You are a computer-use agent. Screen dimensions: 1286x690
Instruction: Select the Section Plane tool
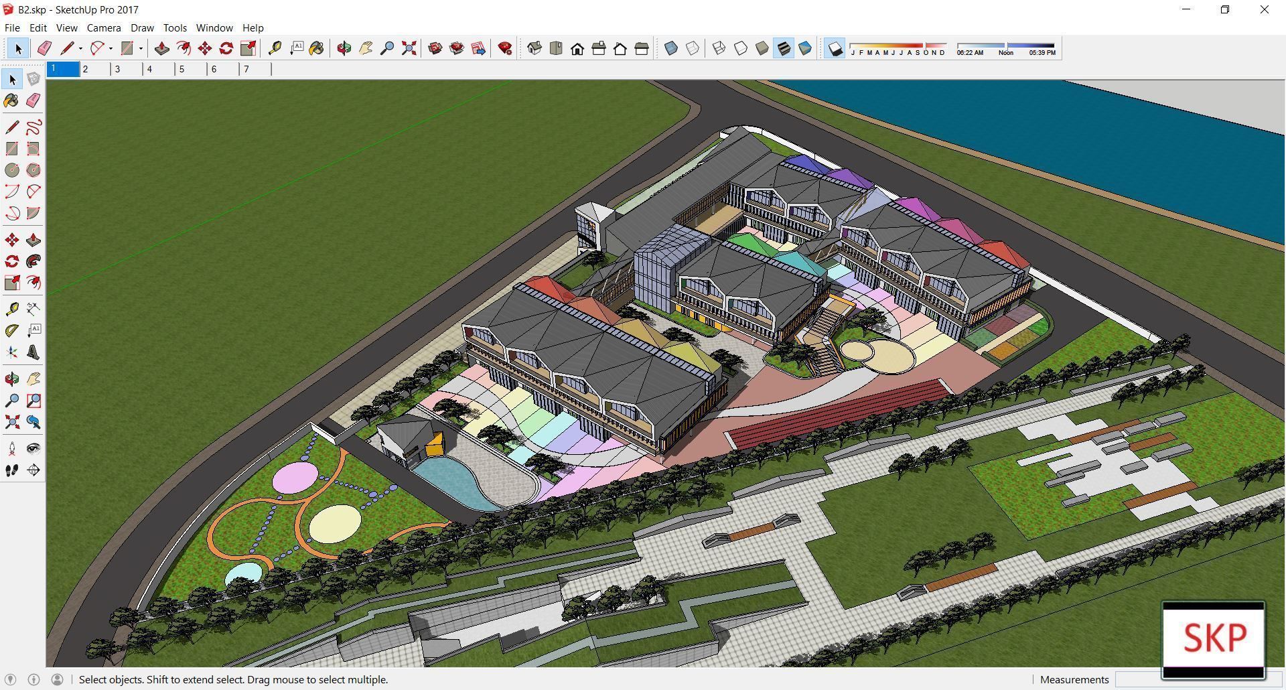[x=33, y=470]
